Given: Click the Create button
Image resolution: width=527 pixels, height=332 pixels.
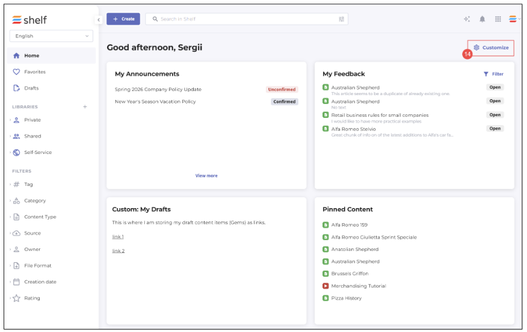Looking at the screenshot, I should 123,19.
